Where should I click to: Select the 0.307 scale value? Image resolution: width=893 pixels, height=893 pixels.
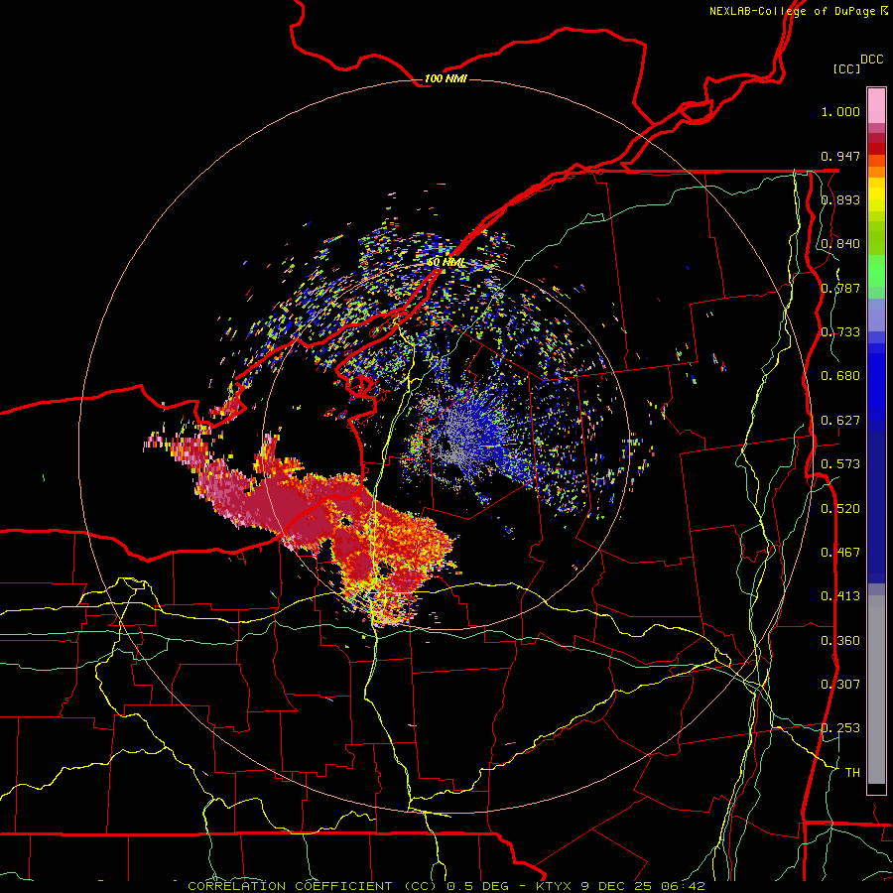pos(840,685)
